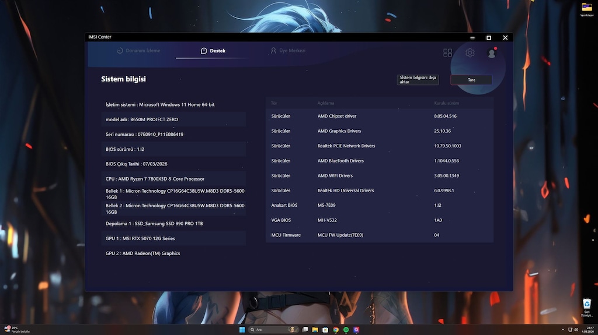Click version 8.05.04.516 cell

tap(445, 116)
